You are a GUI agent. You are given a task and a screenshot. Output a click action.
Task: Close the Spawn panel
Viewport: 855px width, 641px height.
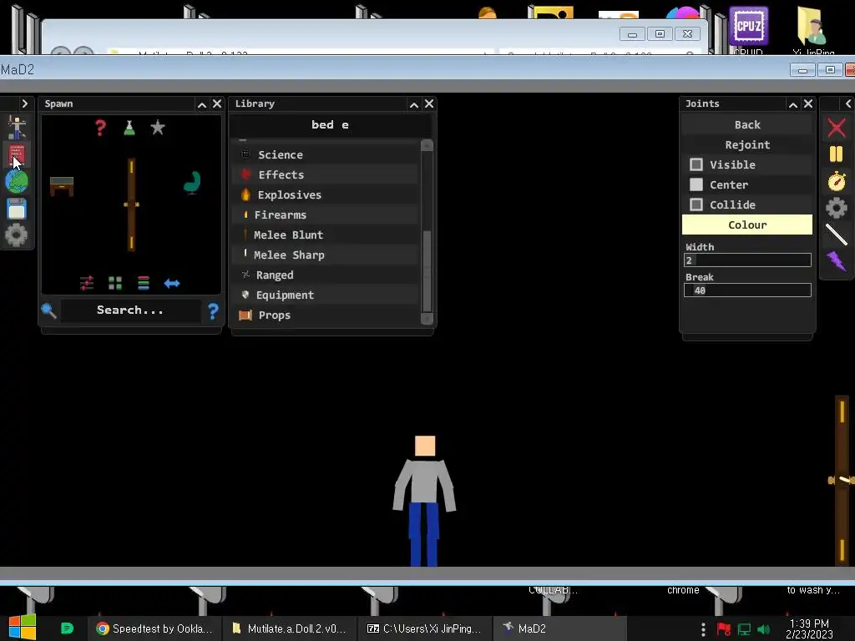217,103
